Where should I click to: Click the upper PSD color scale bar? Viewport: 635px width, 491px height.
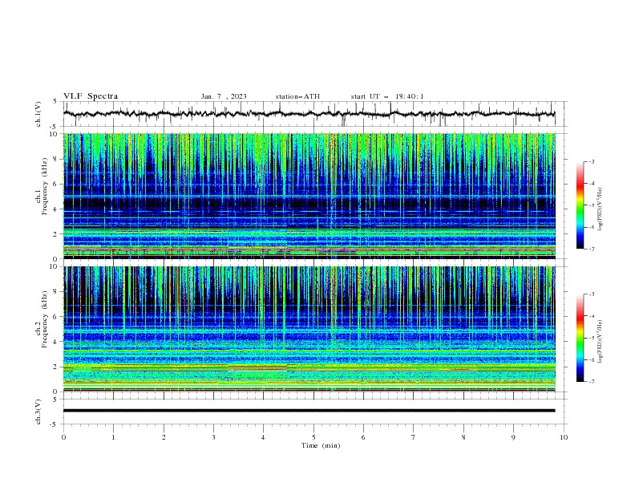coord(580,205)
